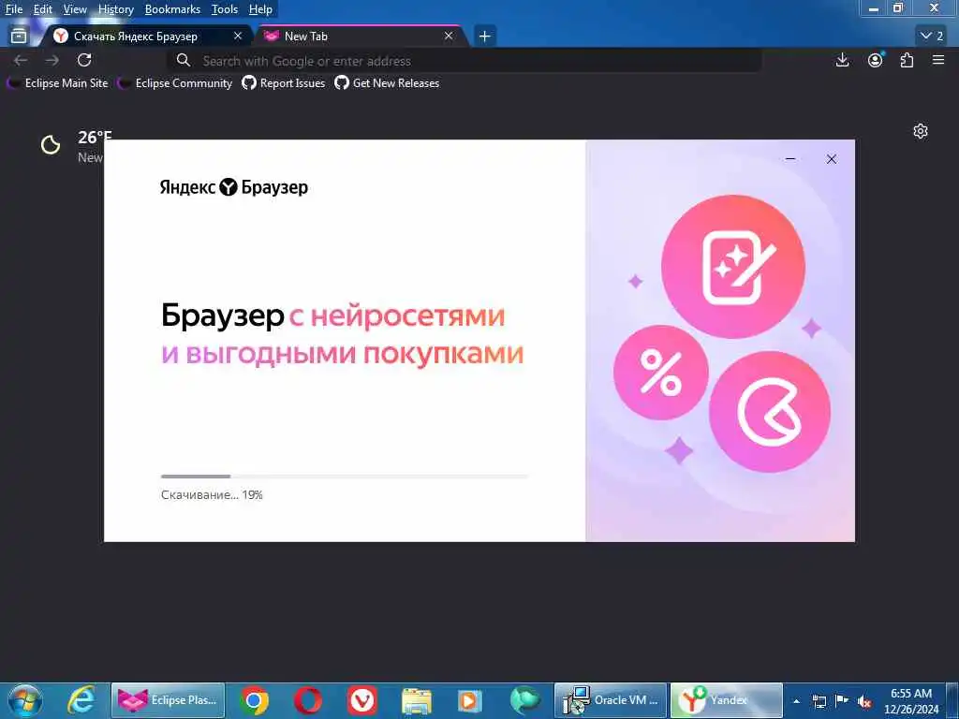
Task: Click the Яндекс Браузер logo
Action: [233, 187]
